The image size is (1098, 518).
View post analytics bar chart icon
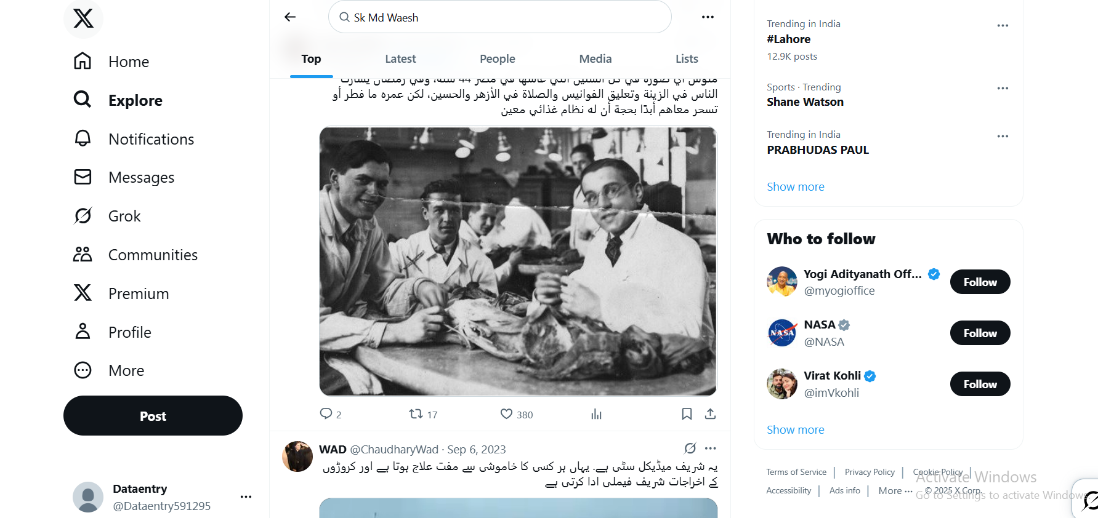coord(596,414)
